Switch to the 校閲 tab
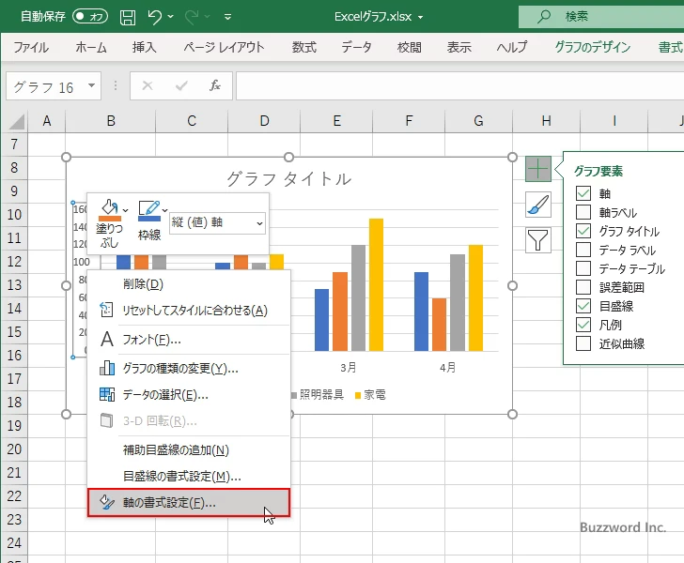Viewport: 684px width, 563px height. click(x=410, y=47)
